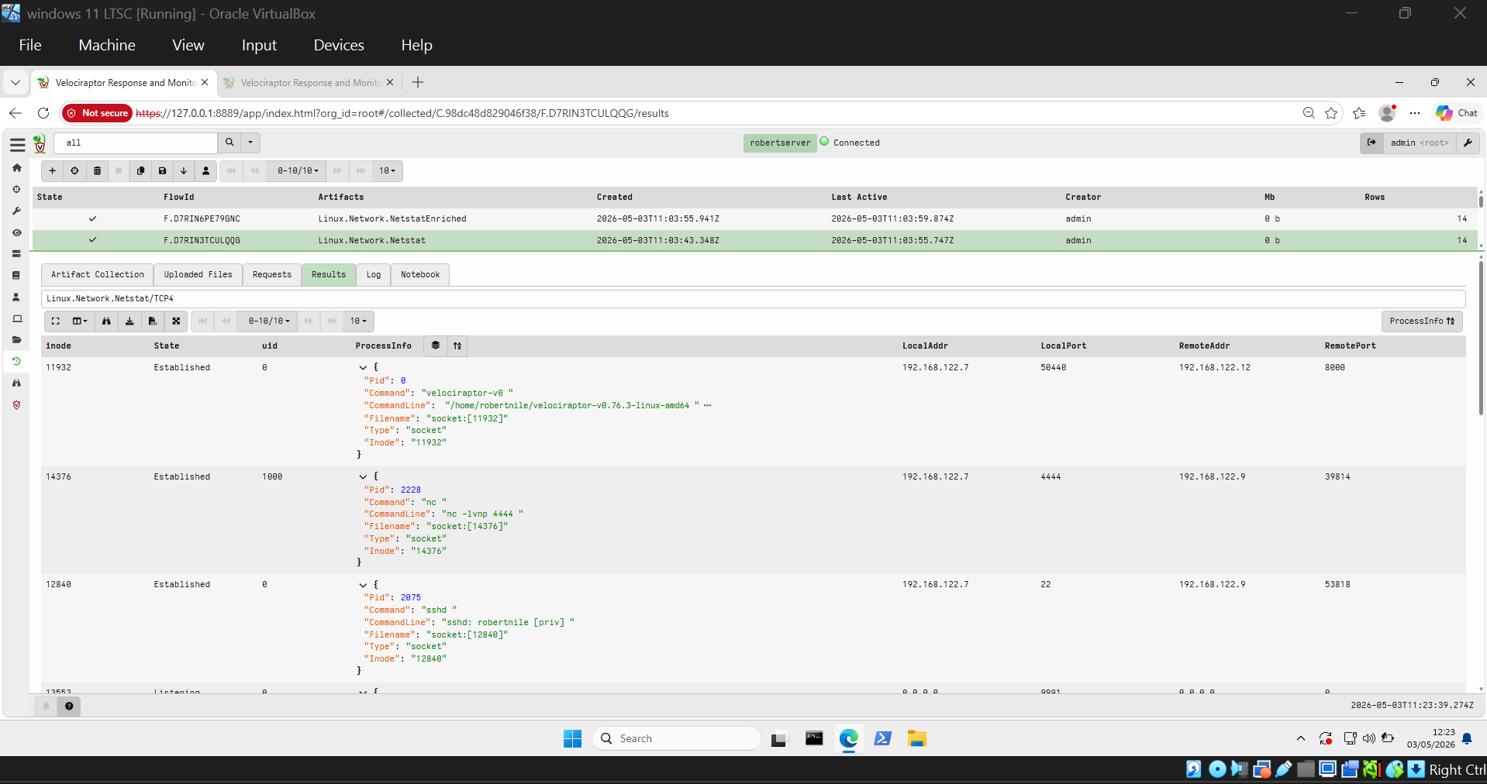Click down-arrow upload button in flows toolbar
This screenshot has height=784, width=1487.
[x=184, y=170]
